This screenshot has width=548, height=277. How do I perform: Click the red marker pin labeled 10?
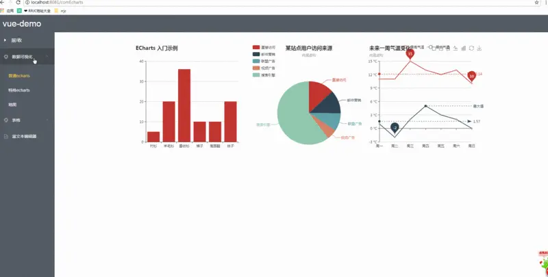[471, 76]
